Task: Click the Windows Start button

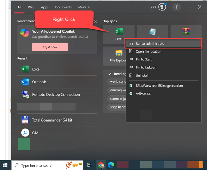Action: pyautogui.click(x=5, y=165)
